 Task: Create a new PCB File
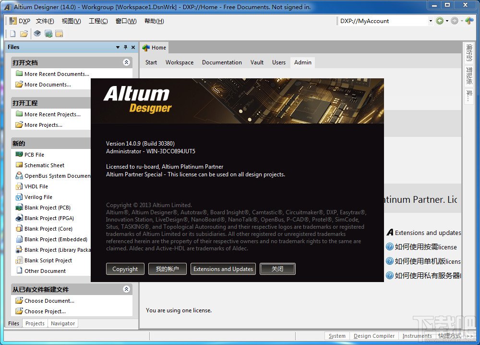coord(34,155)
